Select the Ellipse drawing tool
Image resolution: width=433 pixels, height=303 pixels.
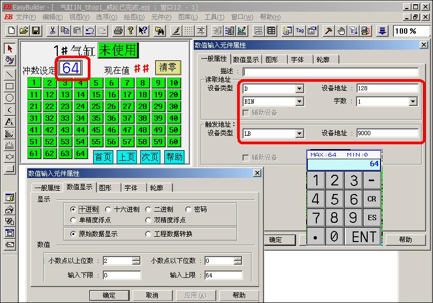(9, 98)
